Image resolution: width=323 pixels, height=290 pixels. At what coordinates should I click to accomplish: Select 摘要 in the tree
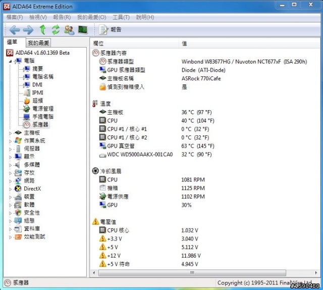37,69
